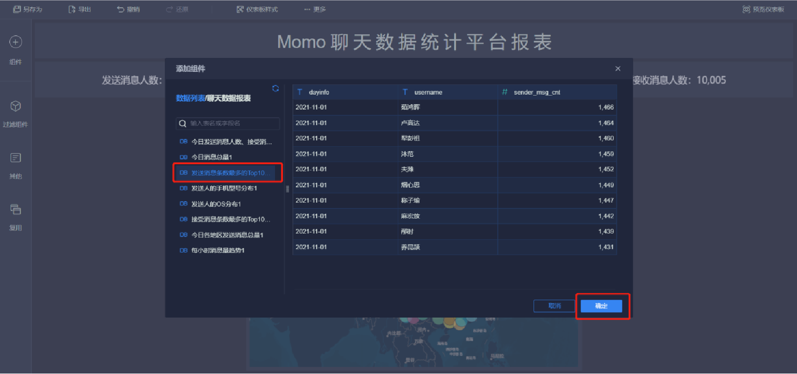Click the 复用 (Reuse) sidebar icon

(15, 209)
